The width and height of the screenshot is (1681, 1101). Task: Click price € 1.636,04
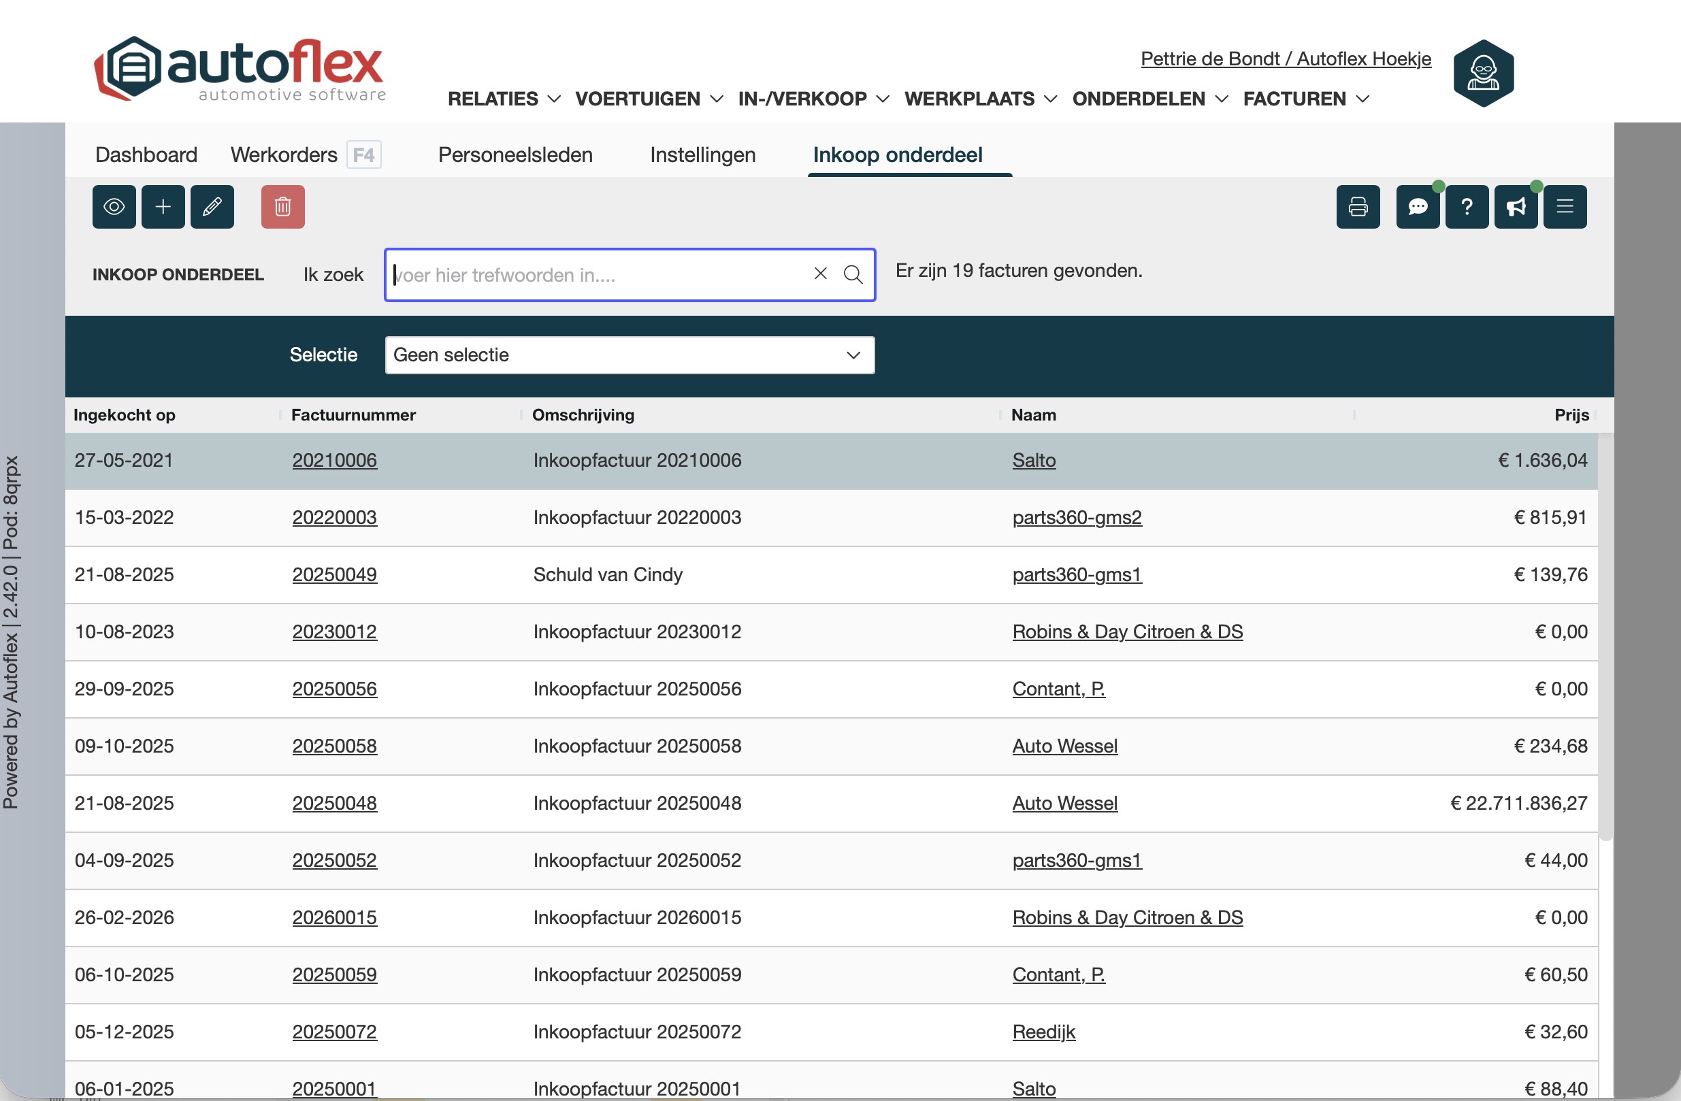pyautogui.click(x=1543, y=461)
